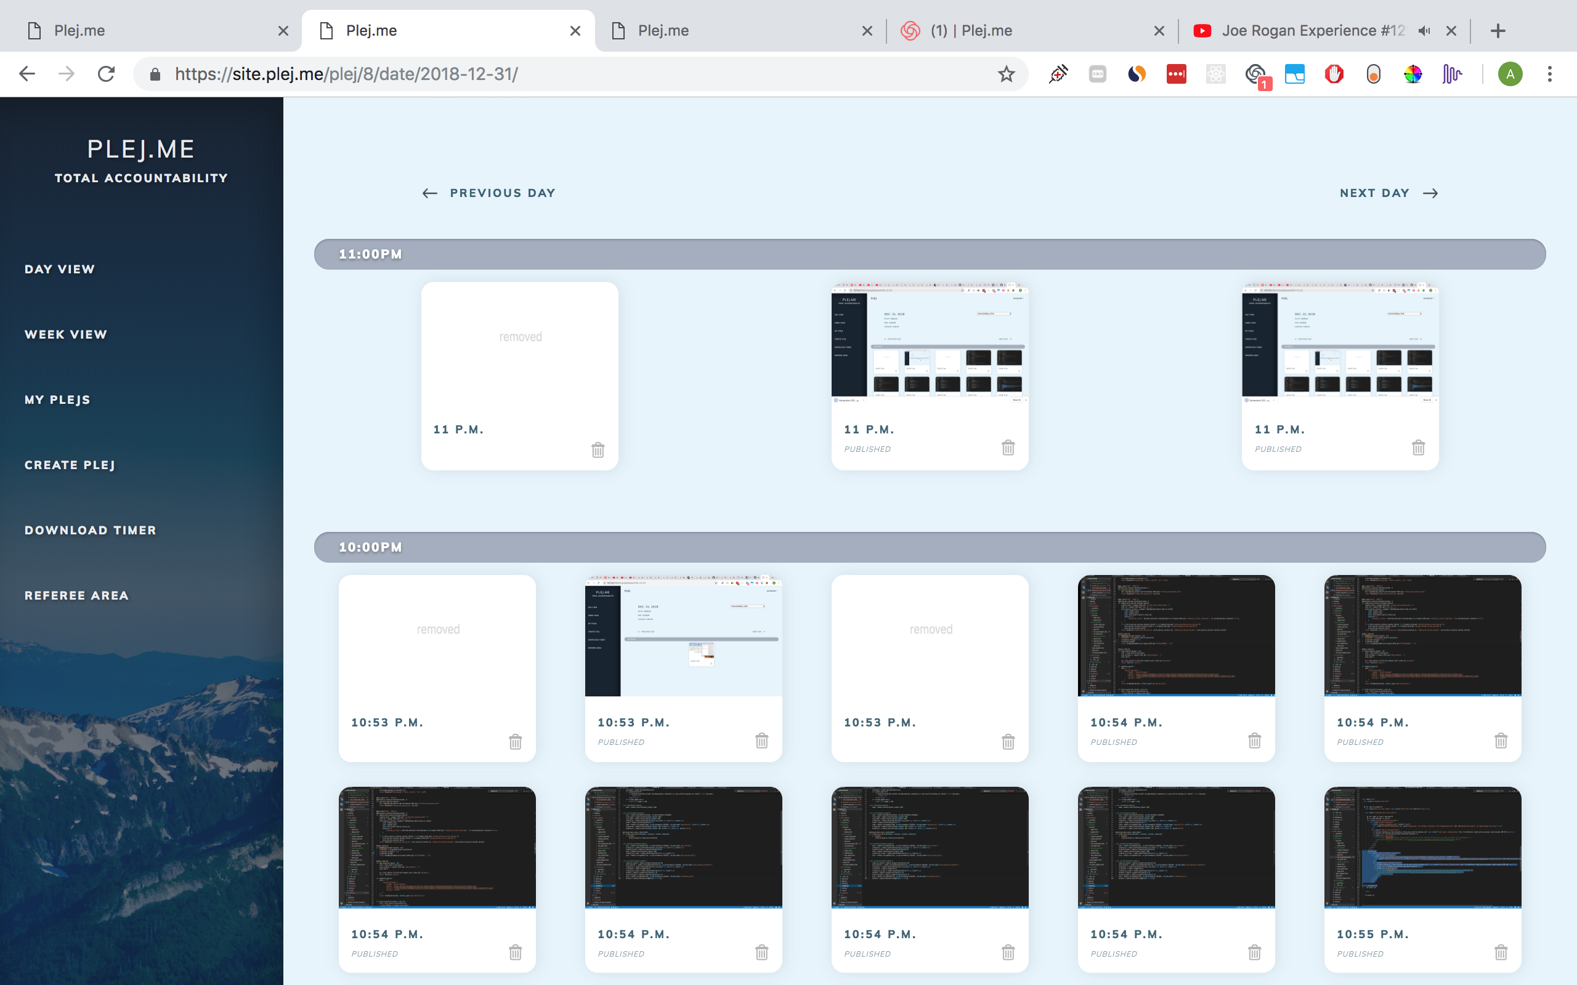The width and height of the screenshot is (1577, 985).
Task: Mute the Joe Rogan Experience tab audio
Action: [1424, 31]
